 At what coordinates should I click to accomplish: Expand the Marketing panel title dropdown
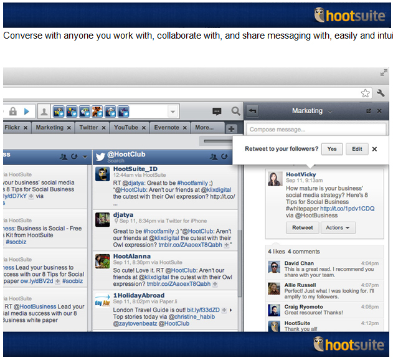pos(330,112)
